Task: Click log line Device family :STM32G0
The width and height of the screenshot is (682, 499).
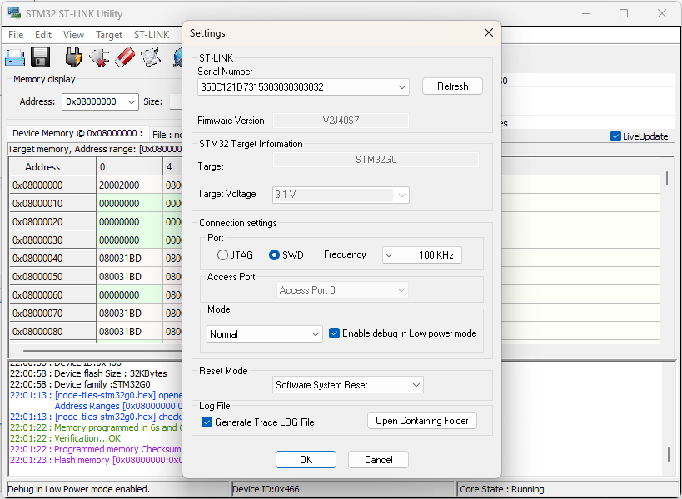Action: (80, 384)
